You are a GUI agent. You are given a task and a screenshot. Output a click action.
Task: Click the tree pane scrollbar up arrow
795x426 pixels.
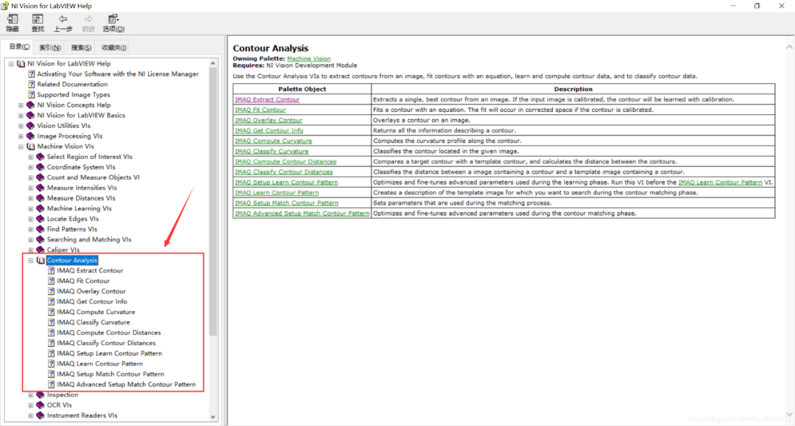point(213,64)
